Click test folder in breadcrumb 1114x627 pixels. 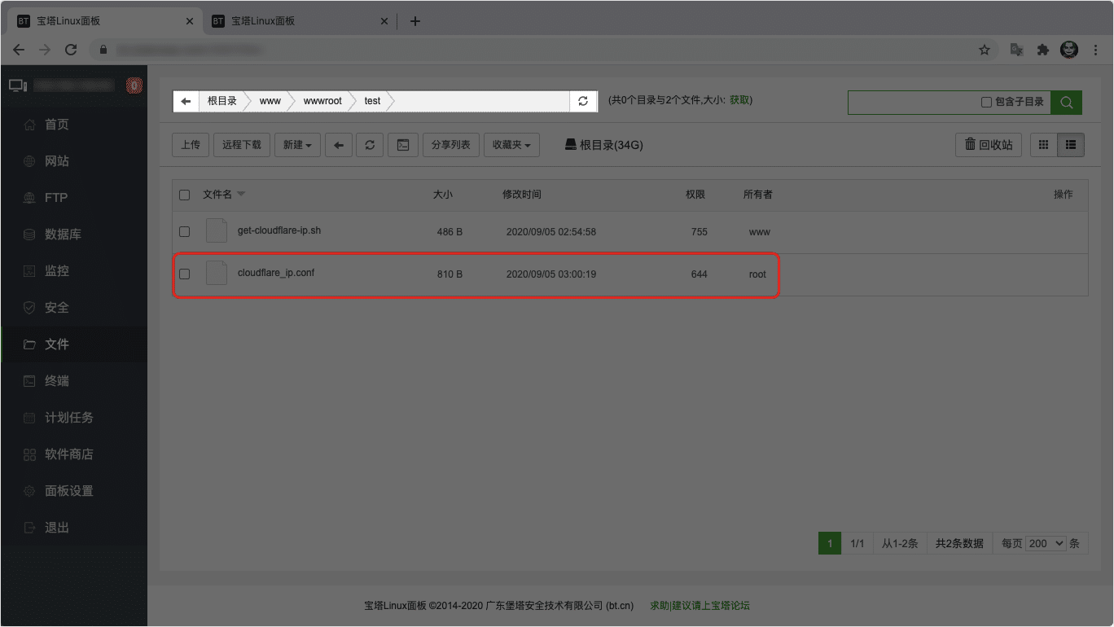372,101
